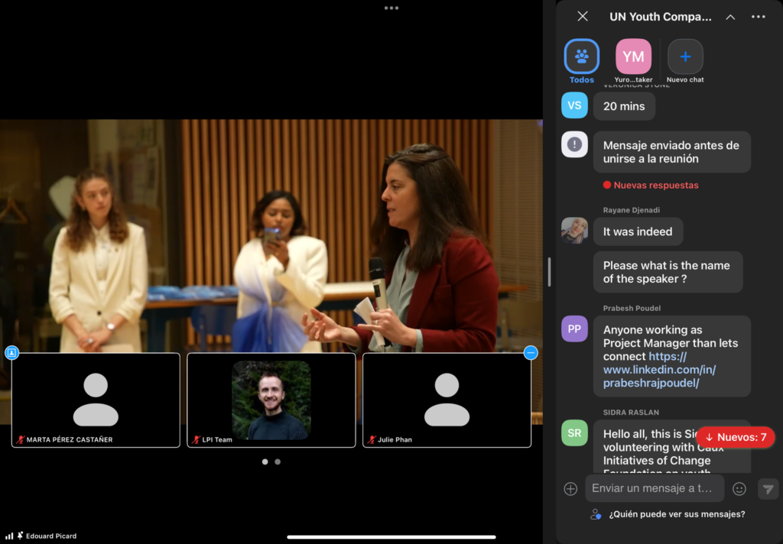The height and width of the screenshot is (544, 783).
Task: Open chat more options ellipsis menu
Action: [x=758, y=17]
